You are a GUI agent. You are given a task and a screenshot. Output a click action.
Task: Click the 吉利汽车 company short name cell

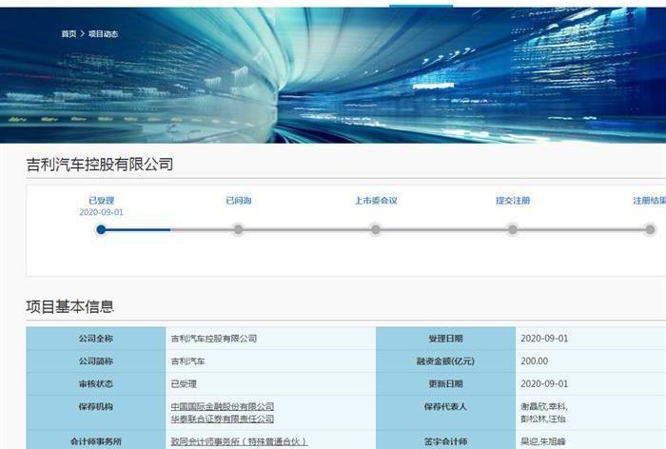(x=187, y=361)
